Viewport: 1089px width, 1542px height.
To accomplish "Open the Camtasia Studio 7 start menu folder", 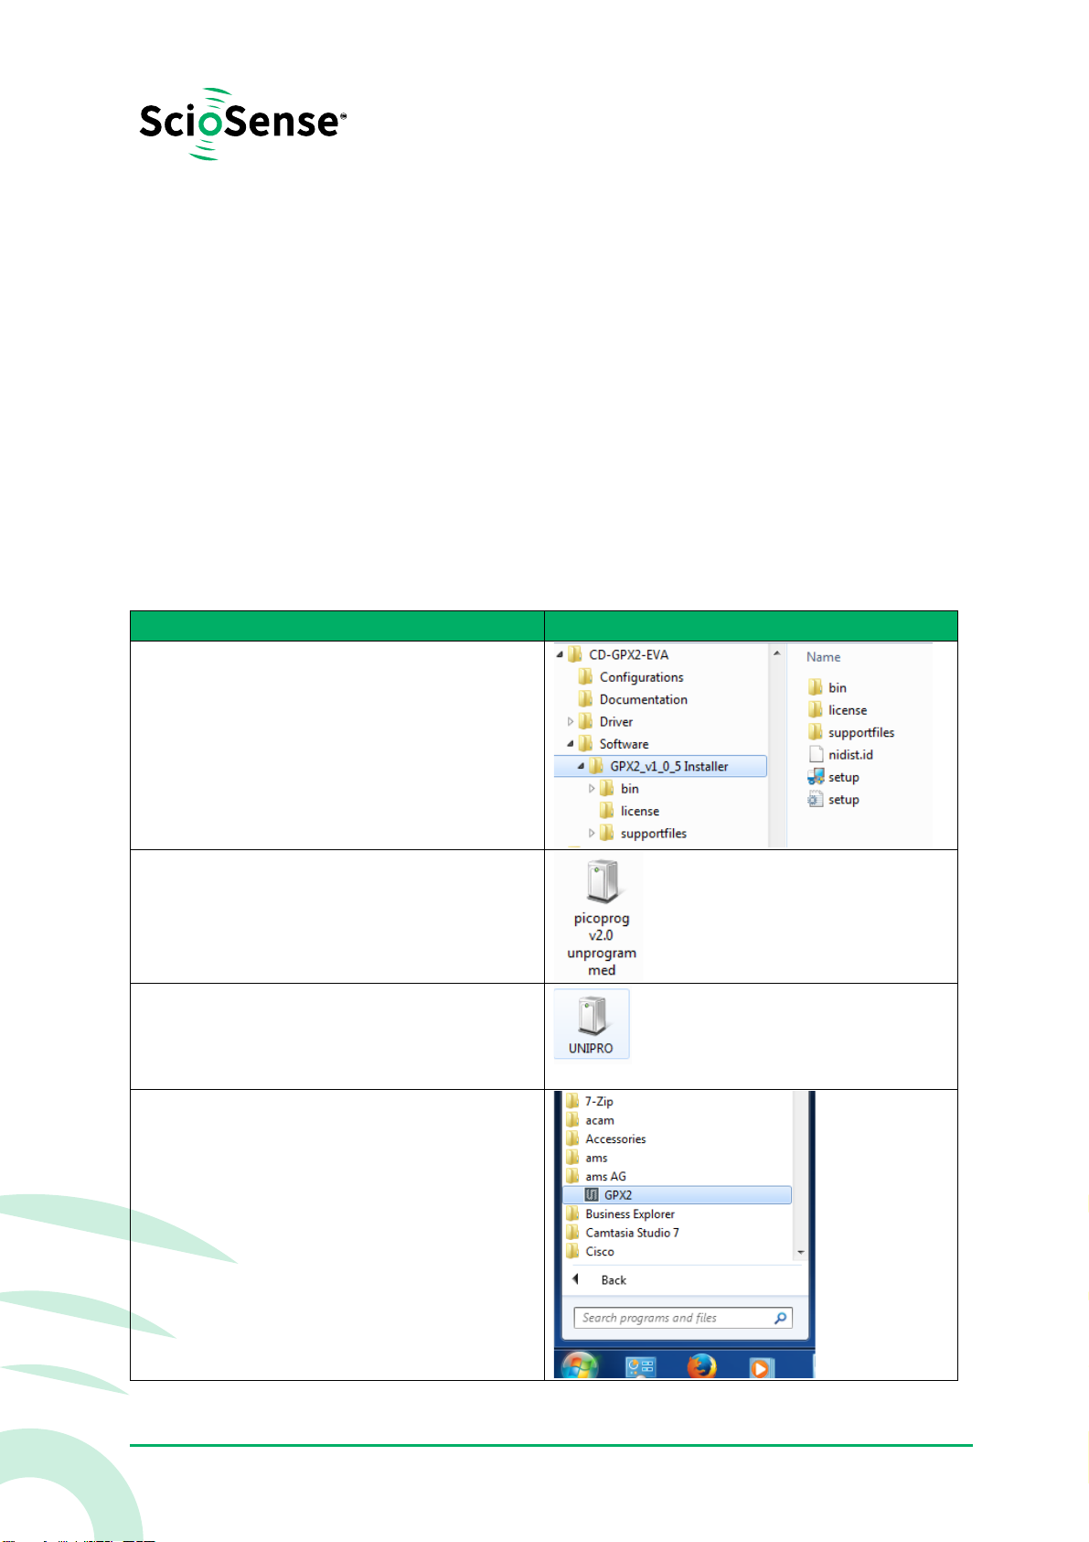I will pyautogui.click(x=623, y=1233).
